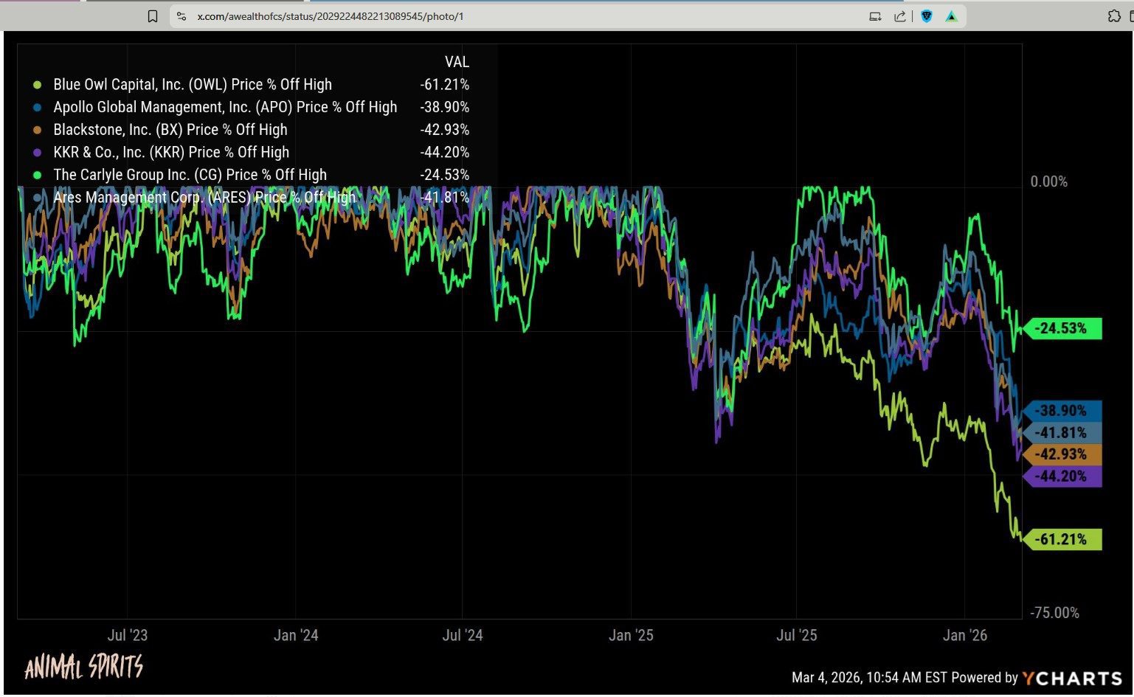This screenshot has width=1134, height=697.
Task: Click the -61.21% value in legend VAL column
Action: 445,85
